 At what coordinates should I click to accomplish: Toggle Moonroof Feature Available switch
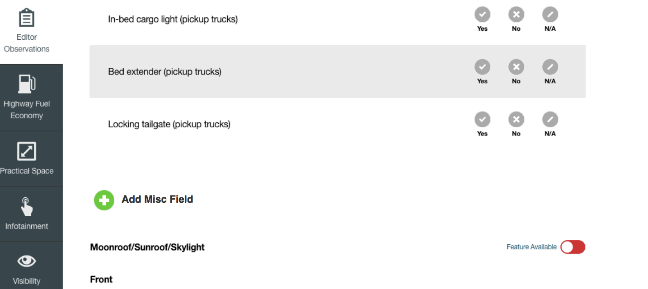click(573, 247)
